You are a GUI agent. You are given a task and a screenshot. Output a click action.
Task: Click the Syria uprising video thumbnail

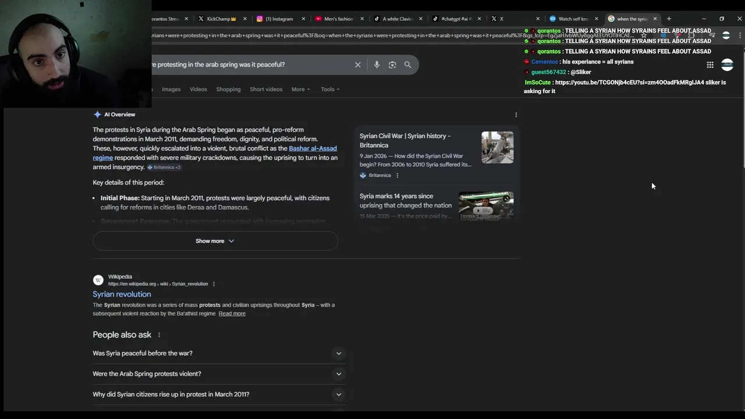(486, 206)
